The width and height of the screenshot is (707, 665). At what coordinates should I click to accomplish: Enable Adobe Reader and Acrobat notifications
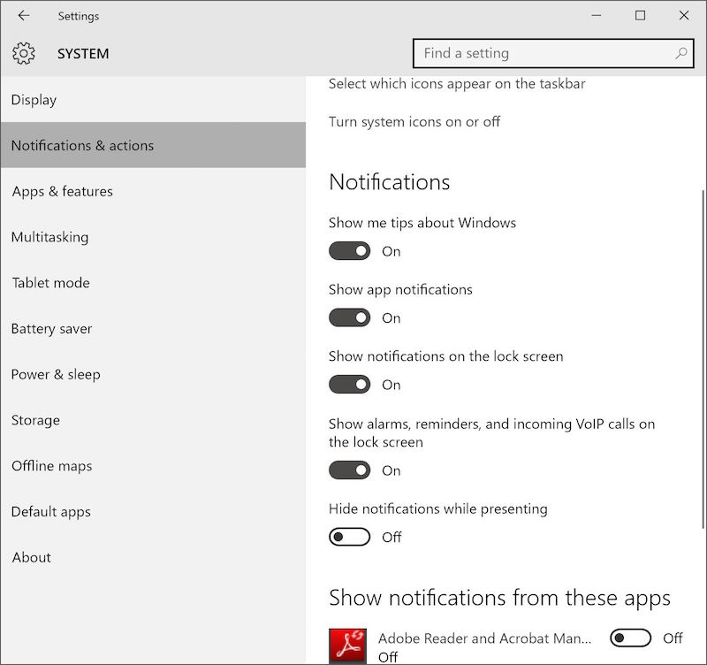630,638
